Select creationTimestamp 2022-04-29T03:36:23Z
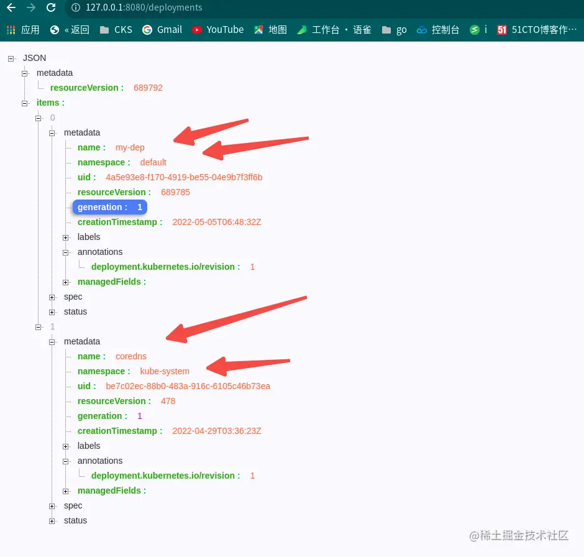The image size is (584, 557). pos(216,431)
